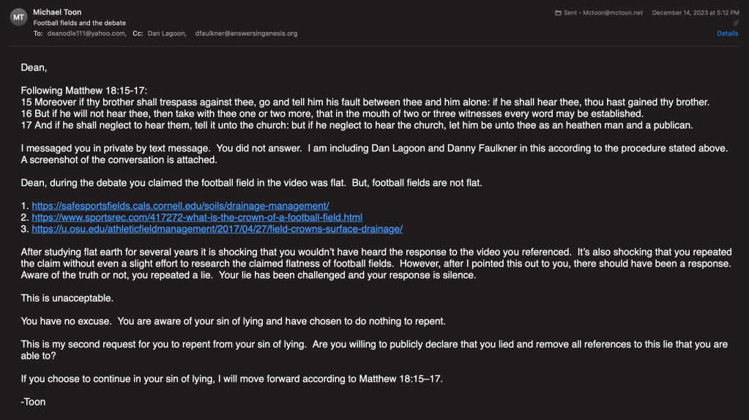
Task: Select Dan Lagoon in the Cc field
Action: click(166, 34)
